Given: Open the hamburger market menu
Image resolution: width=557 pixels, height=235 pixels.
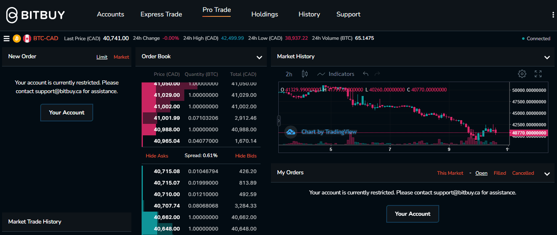Looking at the screenshot, I should pos(7,39).
